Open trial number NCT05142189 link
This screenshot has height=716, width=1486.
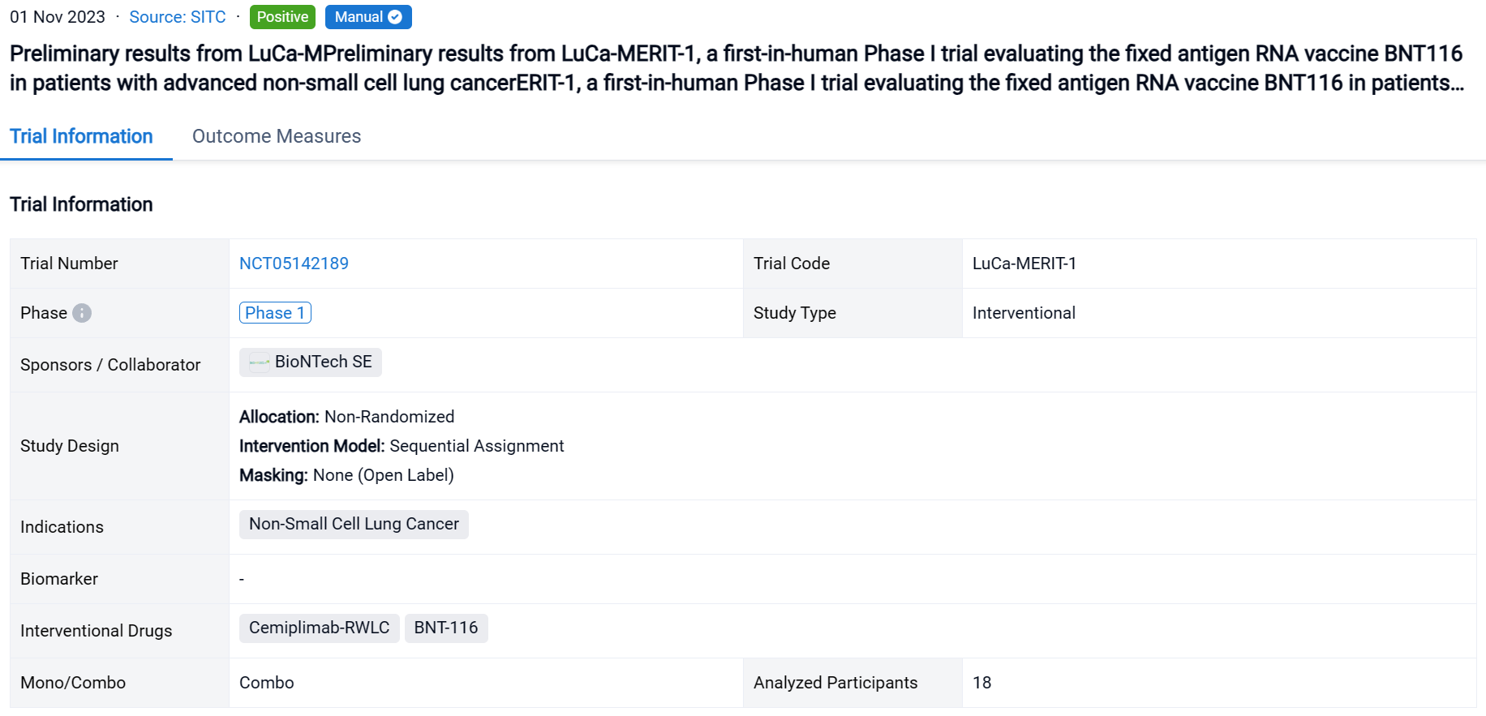(x=294, y=264)
